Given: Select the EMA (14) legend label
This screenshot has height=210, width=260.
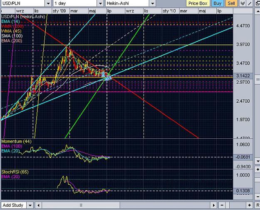Looking at the screenshot, I should (x=10, y=22).
